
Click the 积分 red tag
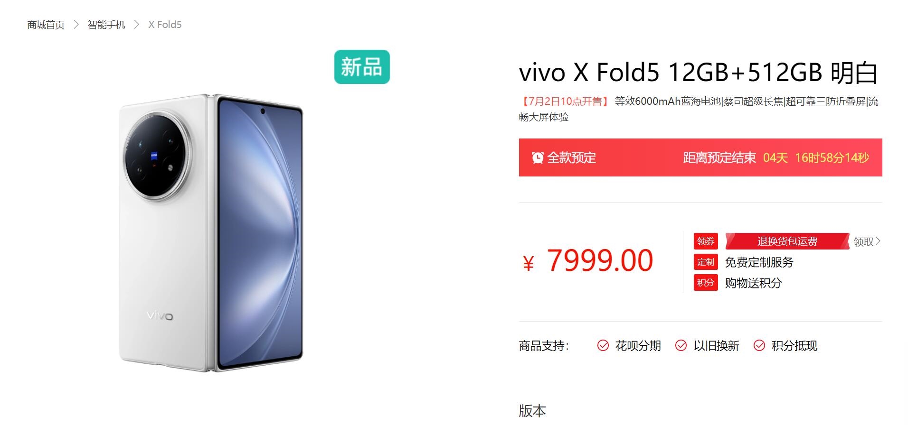[x=706, y=283]
